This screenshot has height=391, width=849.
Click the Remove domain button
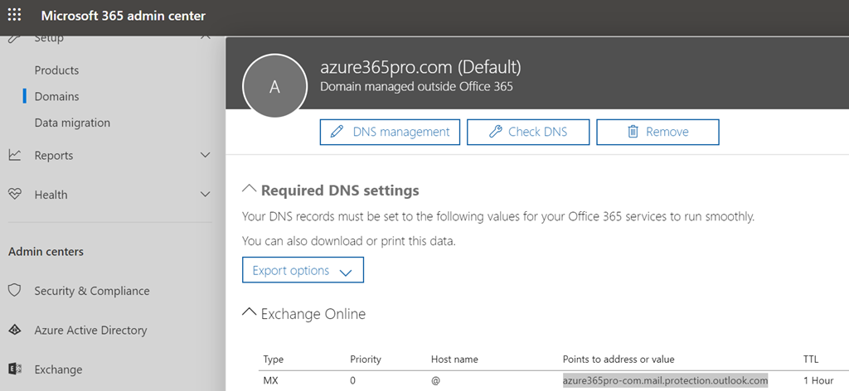point(657,132)
